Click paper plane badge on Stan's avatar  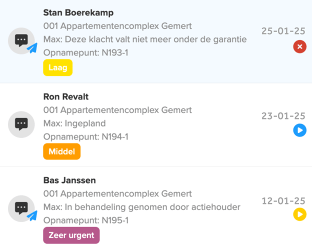click(x=32, y=48)
